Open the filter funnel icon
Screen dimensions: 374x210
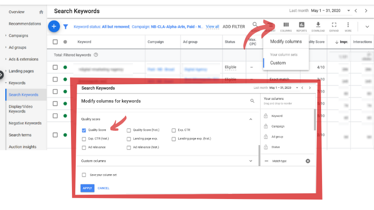(66, 27)
